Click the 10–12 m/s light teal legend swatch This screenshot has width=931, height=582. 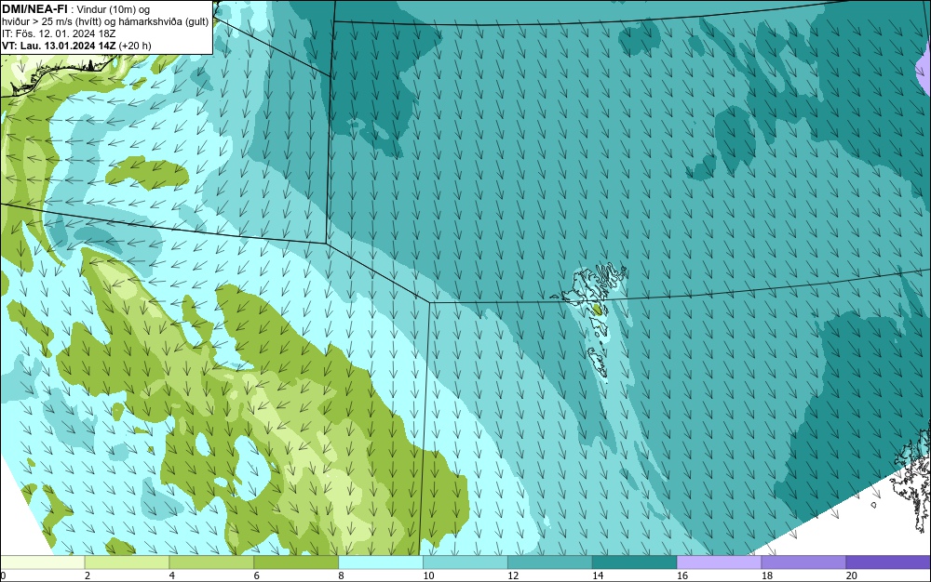(x=465, y=562)
